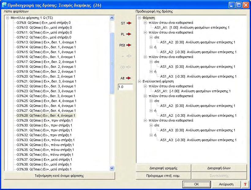Viewport: 251px width, 190px height.
Task: Select row G3%31: Q(Tmax) Ex+, πριν στήριξη 1
Action: pos(44,130)
